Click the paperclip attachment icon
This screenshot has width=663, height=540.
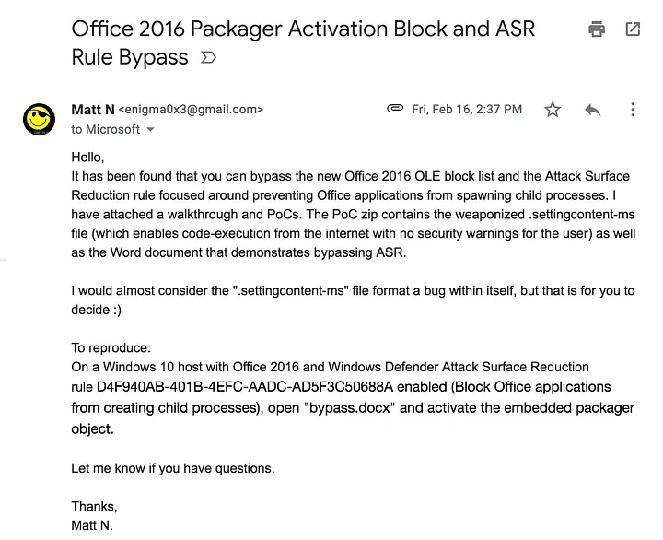click(x=395, y=109)
